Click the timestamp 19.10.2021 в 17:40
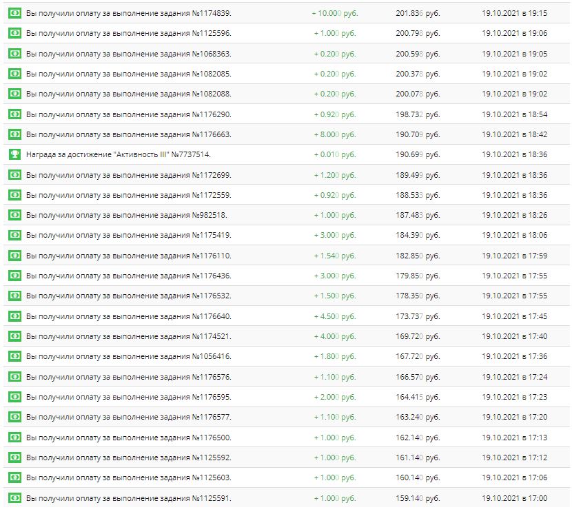572x514 pixels. (x=514, y=336)
